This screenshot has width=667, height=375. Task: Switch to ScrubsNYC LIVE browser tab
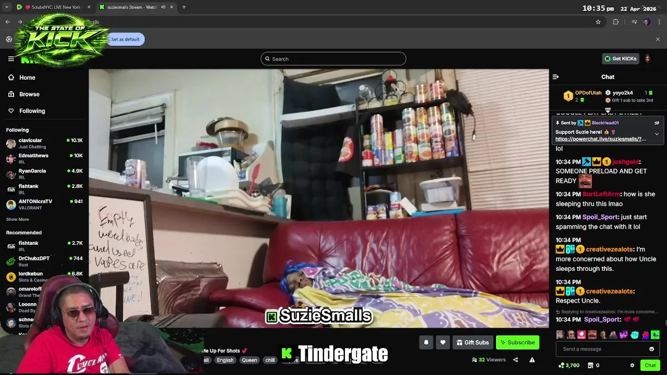click(55, 7)
